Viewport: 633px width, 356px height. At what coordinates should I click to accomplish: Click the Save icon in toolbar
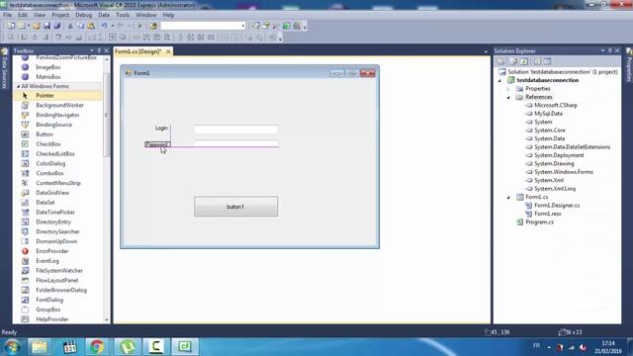click(46, 27)
